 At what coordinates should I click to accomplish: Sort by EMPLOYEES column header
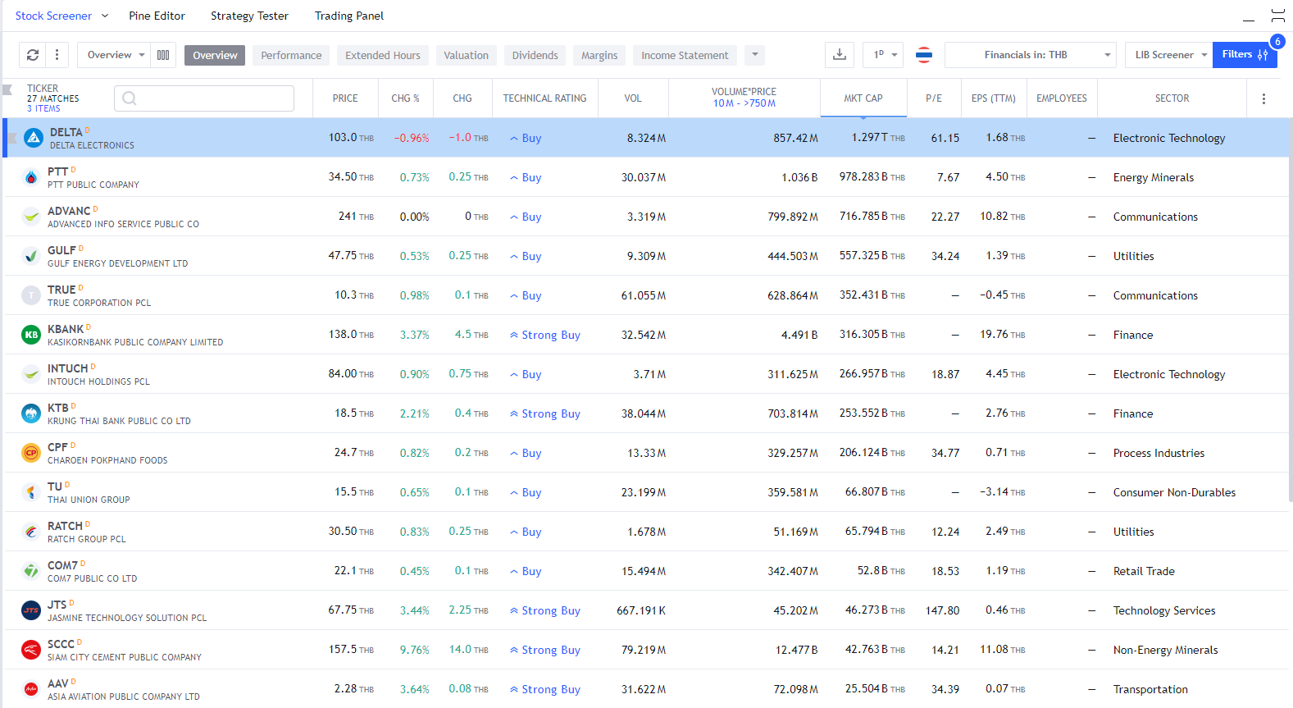point(1062,98)
